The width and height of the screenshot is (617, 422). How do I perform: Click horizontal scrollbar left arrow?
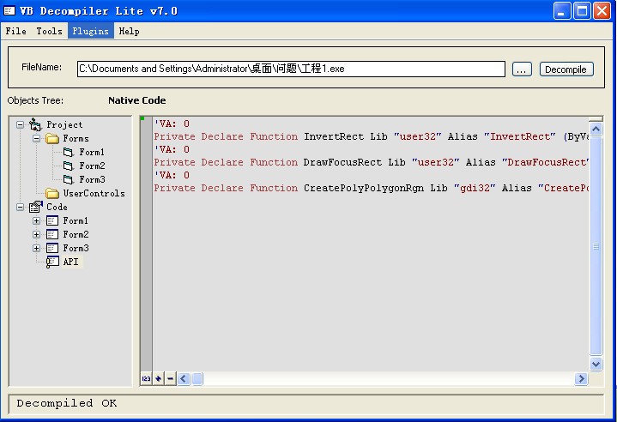184,379
